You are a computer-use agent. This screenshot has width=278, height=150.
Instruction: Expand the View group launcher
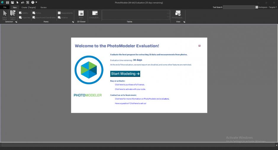click(x=184, y=22)
